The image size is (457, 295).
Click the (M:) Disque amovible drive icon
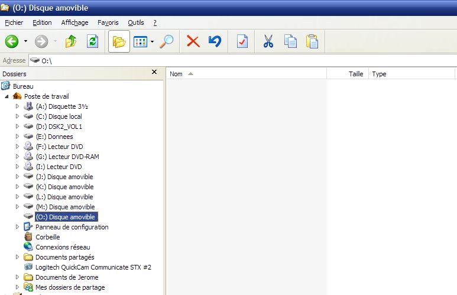pos(28,206)
